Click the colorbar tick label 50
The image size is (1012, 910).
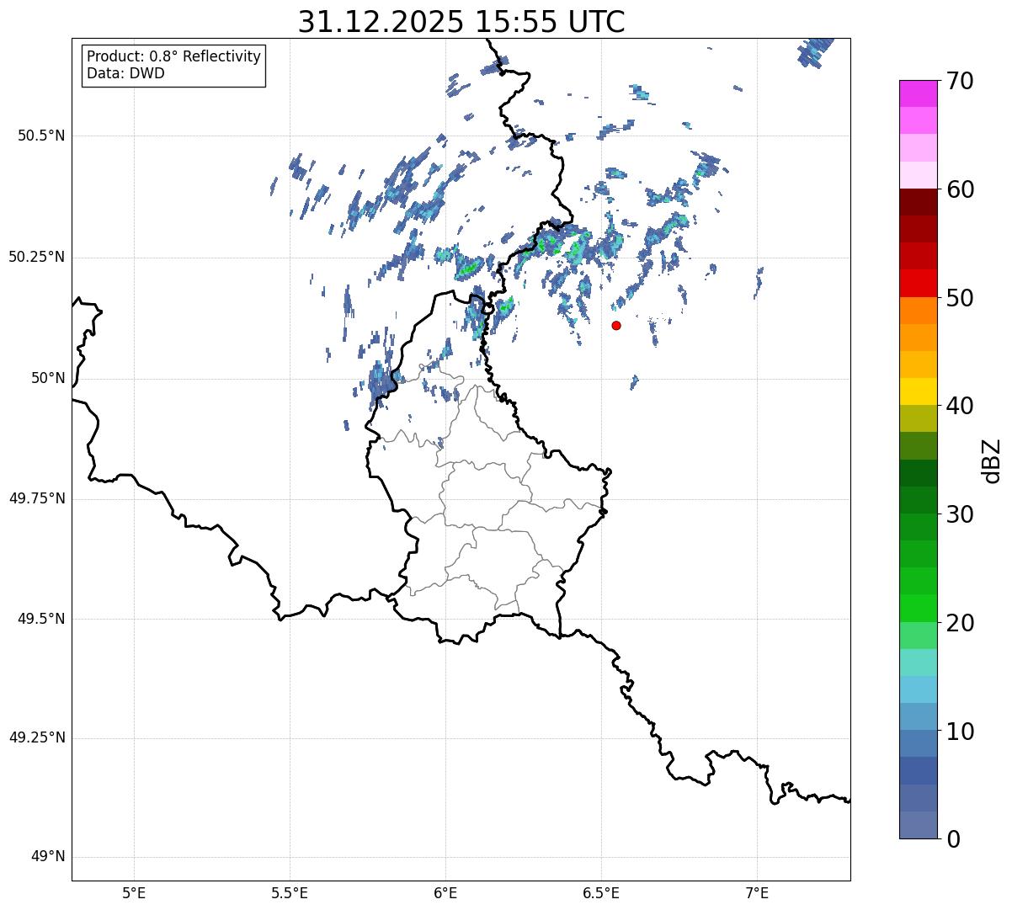click(x=959, y=298)
